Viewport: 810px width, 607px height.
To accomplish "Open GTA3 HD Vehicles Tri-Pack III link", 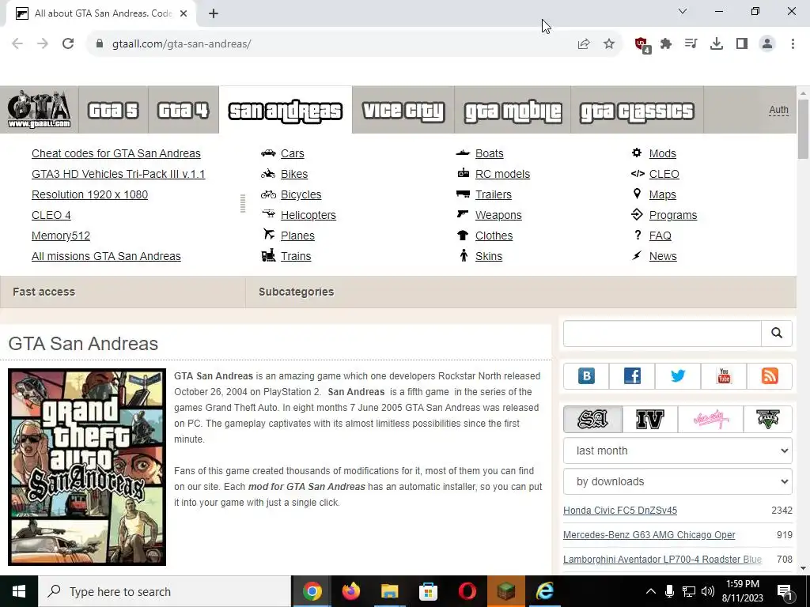I will 119,174.
